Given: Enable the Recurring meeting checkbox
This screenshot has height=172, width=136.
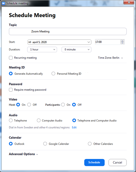Looking at the screenshot, I should point(11,58).
